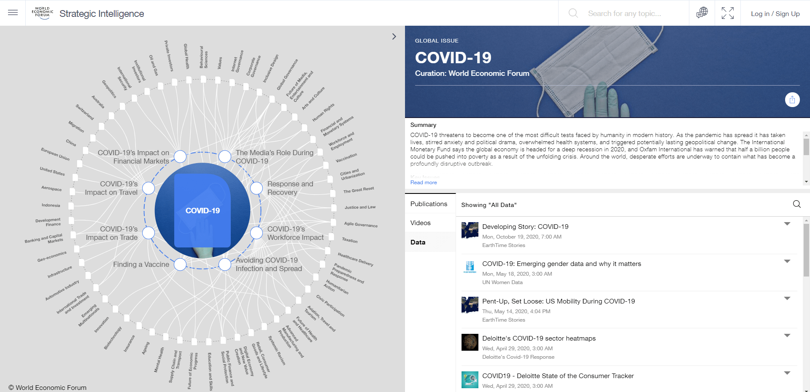Open COVID19 - Deloitte State of Consumer Tracker
This screenshot has width=810, height=392.
(558, 376)
